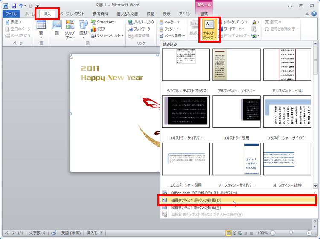Click zoom out minus button

click(273, 233)
